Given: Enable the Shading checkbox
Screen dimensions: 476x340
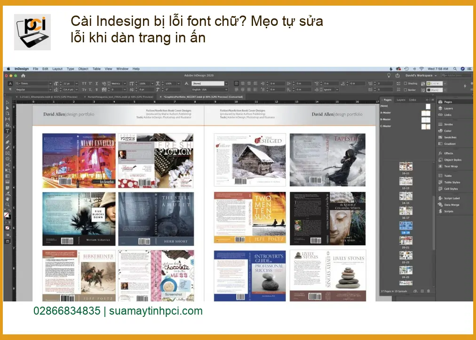Looking at the screenshot, I should click(405, 83).
